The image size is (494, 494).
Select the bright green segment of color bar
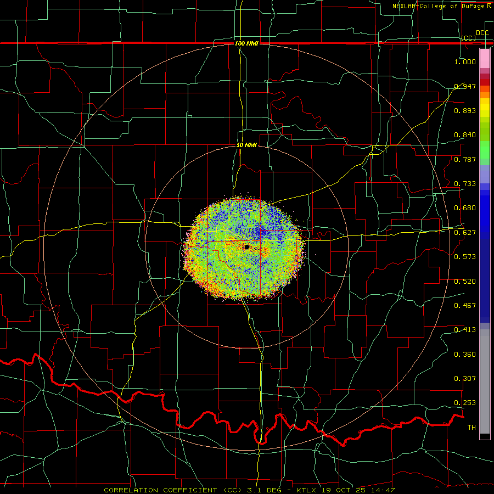[x=485, y=150]
